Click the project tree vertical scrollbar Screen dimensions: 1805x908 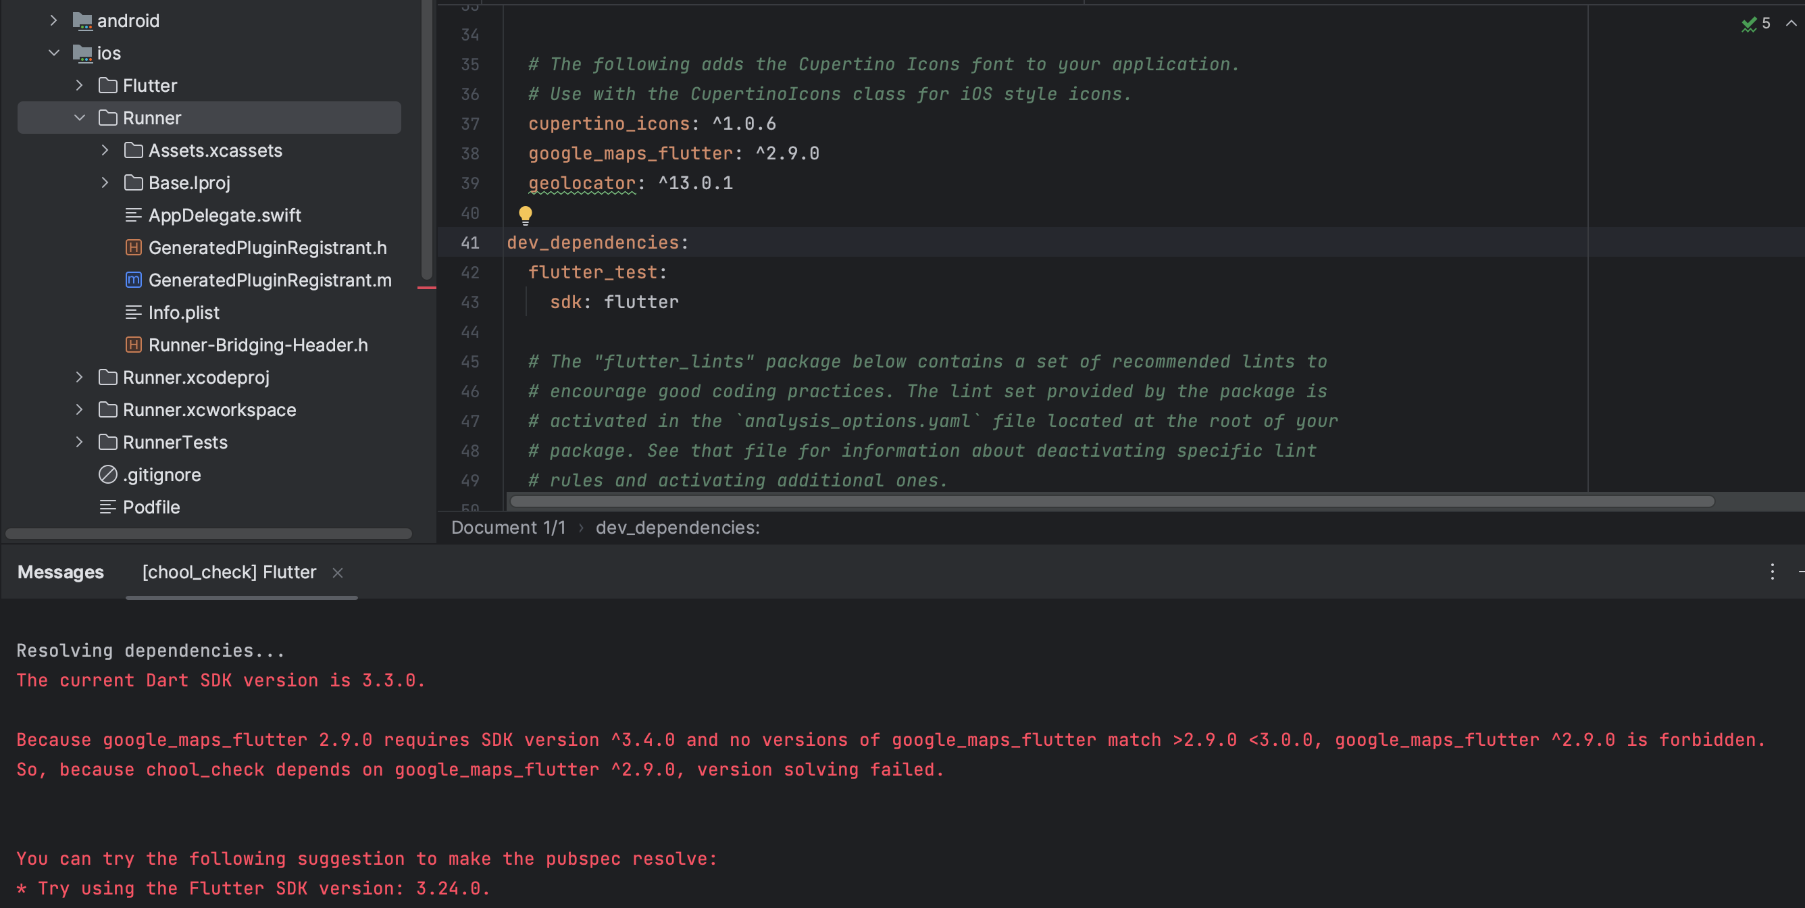coord(427,140)
